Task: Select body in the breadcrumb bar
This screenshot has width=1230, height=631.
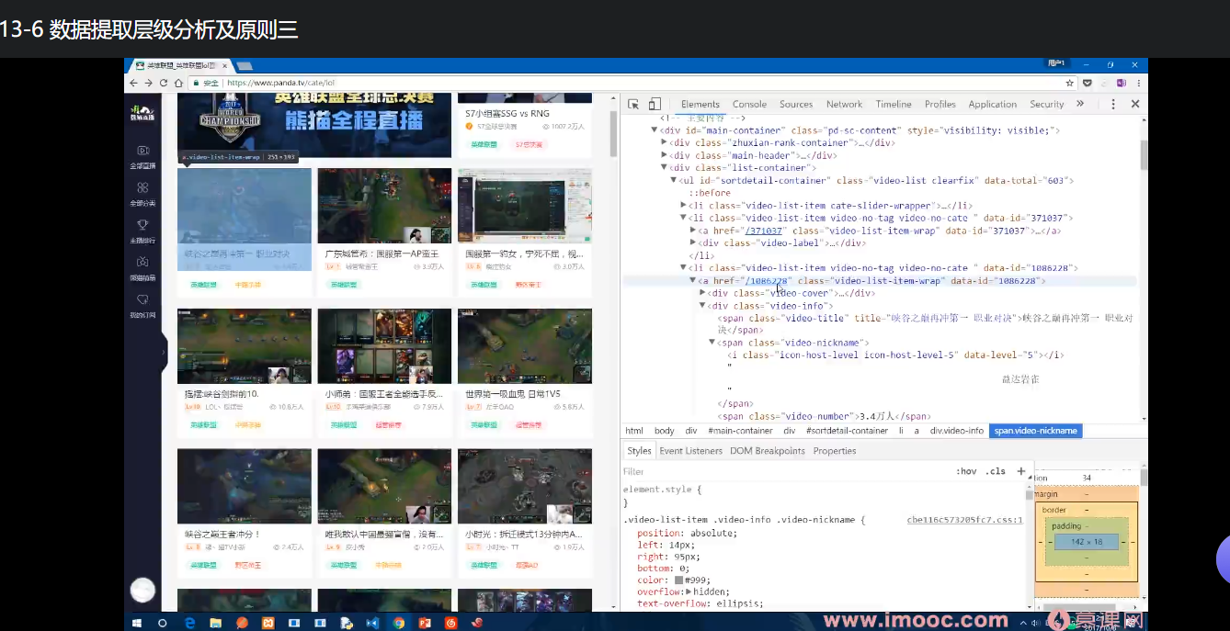Action: 664,431
